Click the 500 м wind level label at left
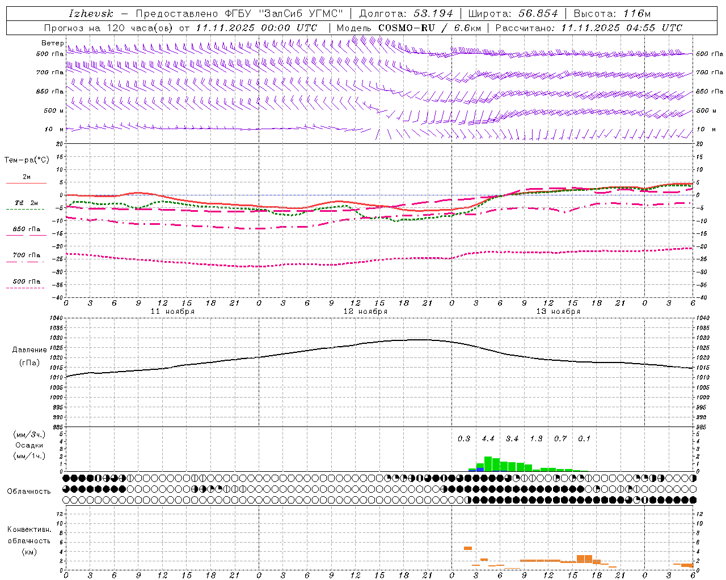The image size is (726, 580). (54, 110)
